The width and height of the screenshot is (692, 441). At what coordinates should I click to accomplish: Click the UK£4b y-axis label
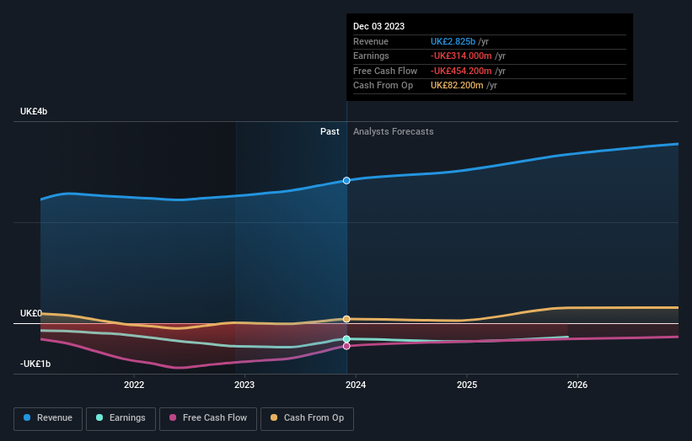[34, 111]
